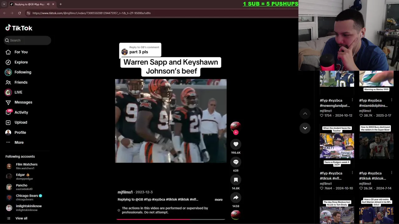The width and height of the screenshot is (399, 224).
Task: Open comments on the video
Action: click(236, 162)
